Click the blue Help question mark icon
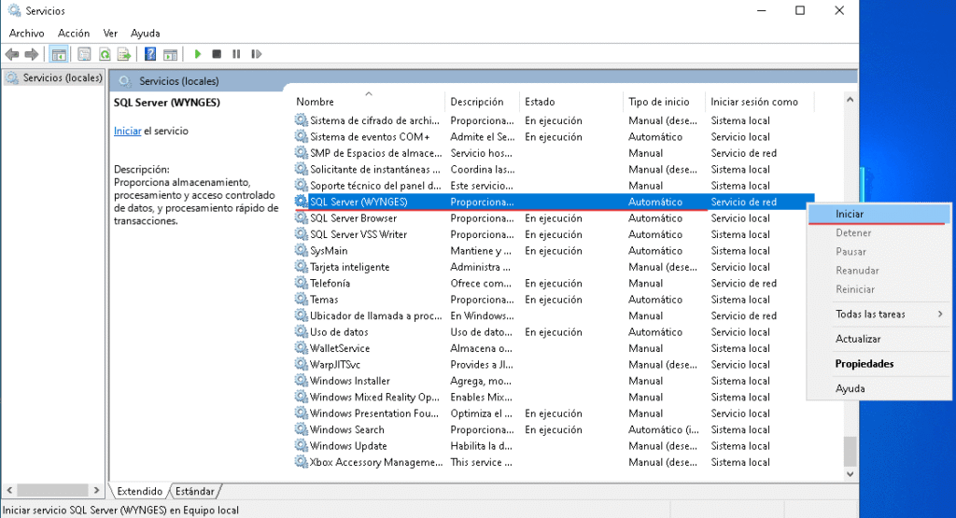 [x=149, y=55]
